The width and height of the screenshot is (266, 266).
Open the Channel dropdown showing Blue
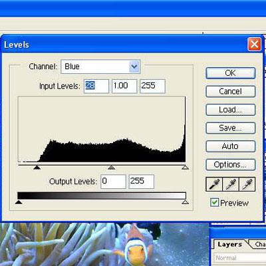(100, 66)
